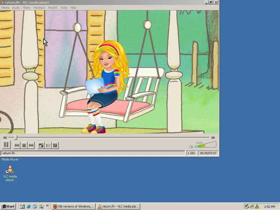Skip to next media in VLC

pyautogui.click(x=31, y=145)
